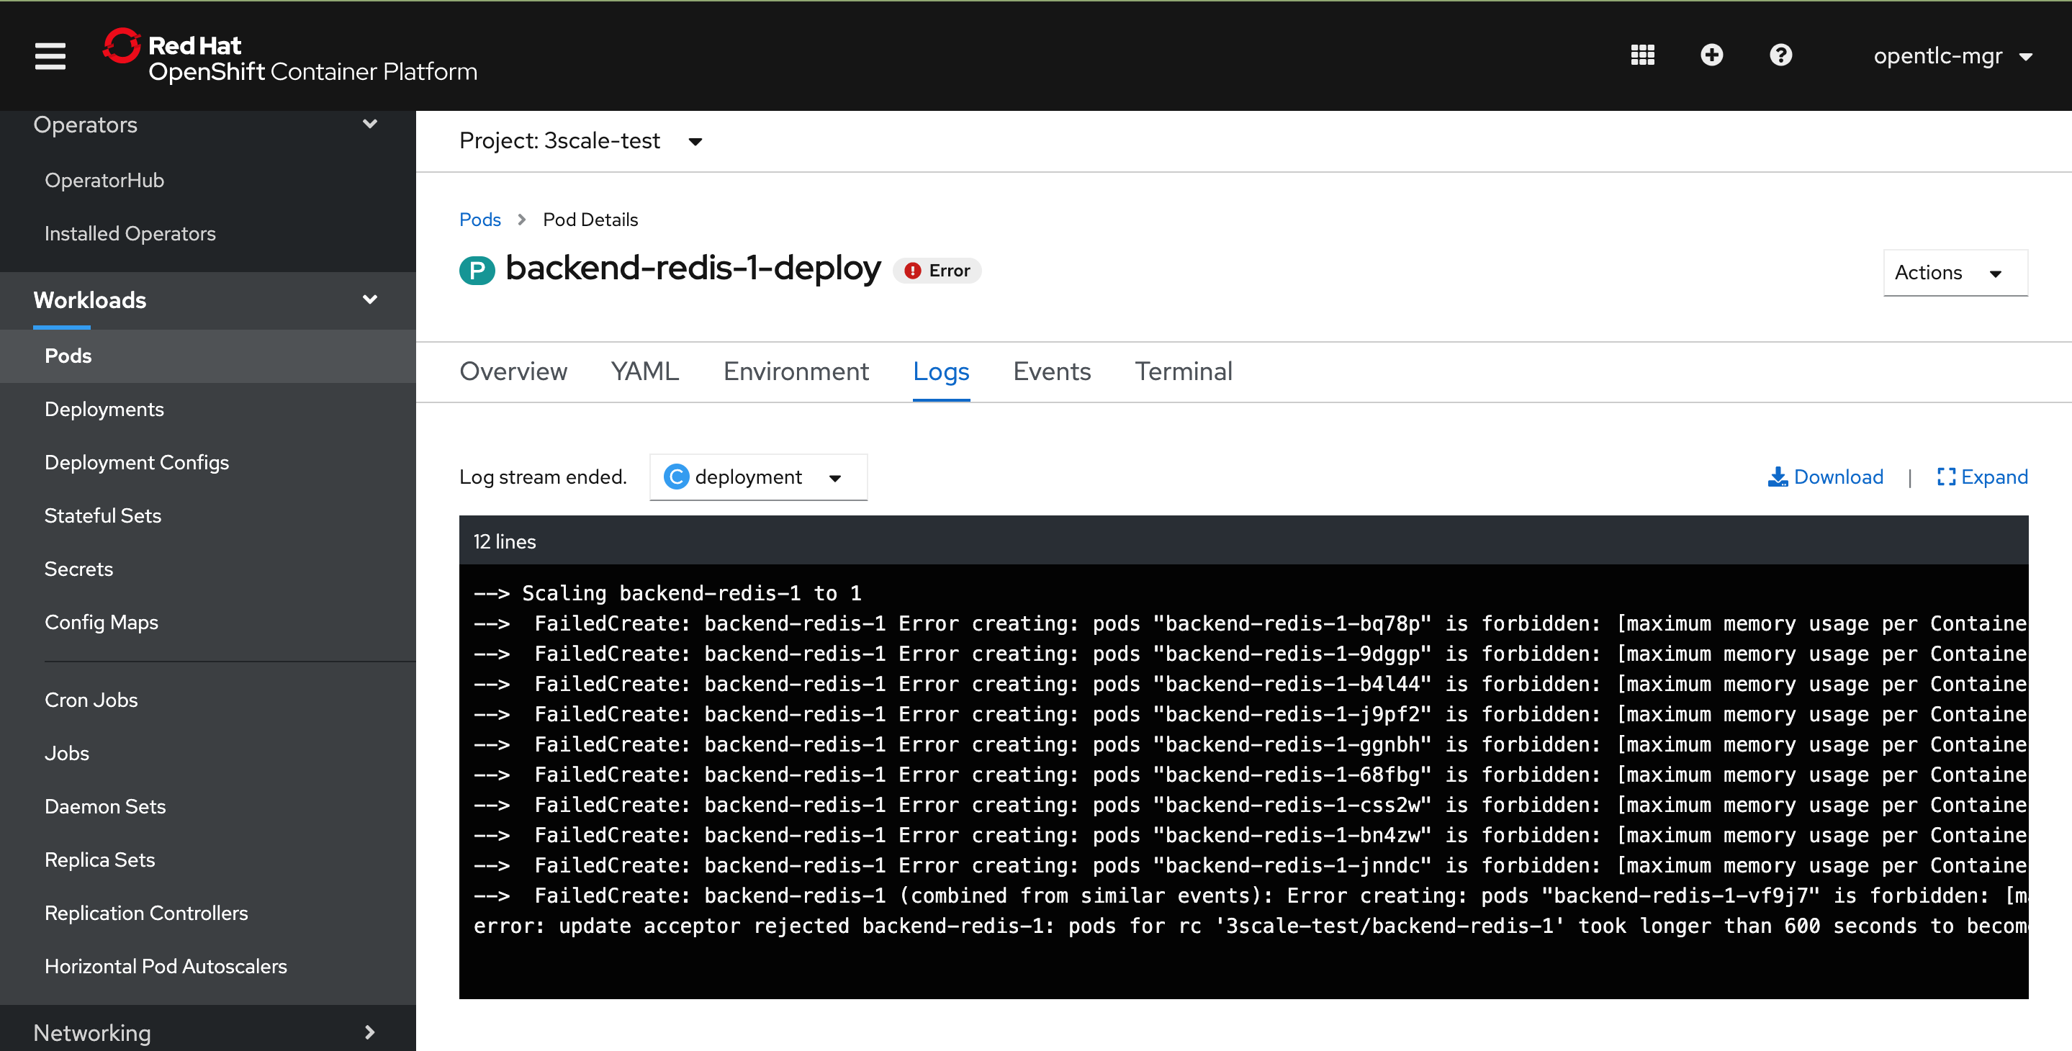
Task: Click the Red Hat OpenShift logo
Action: pos(289,56)
